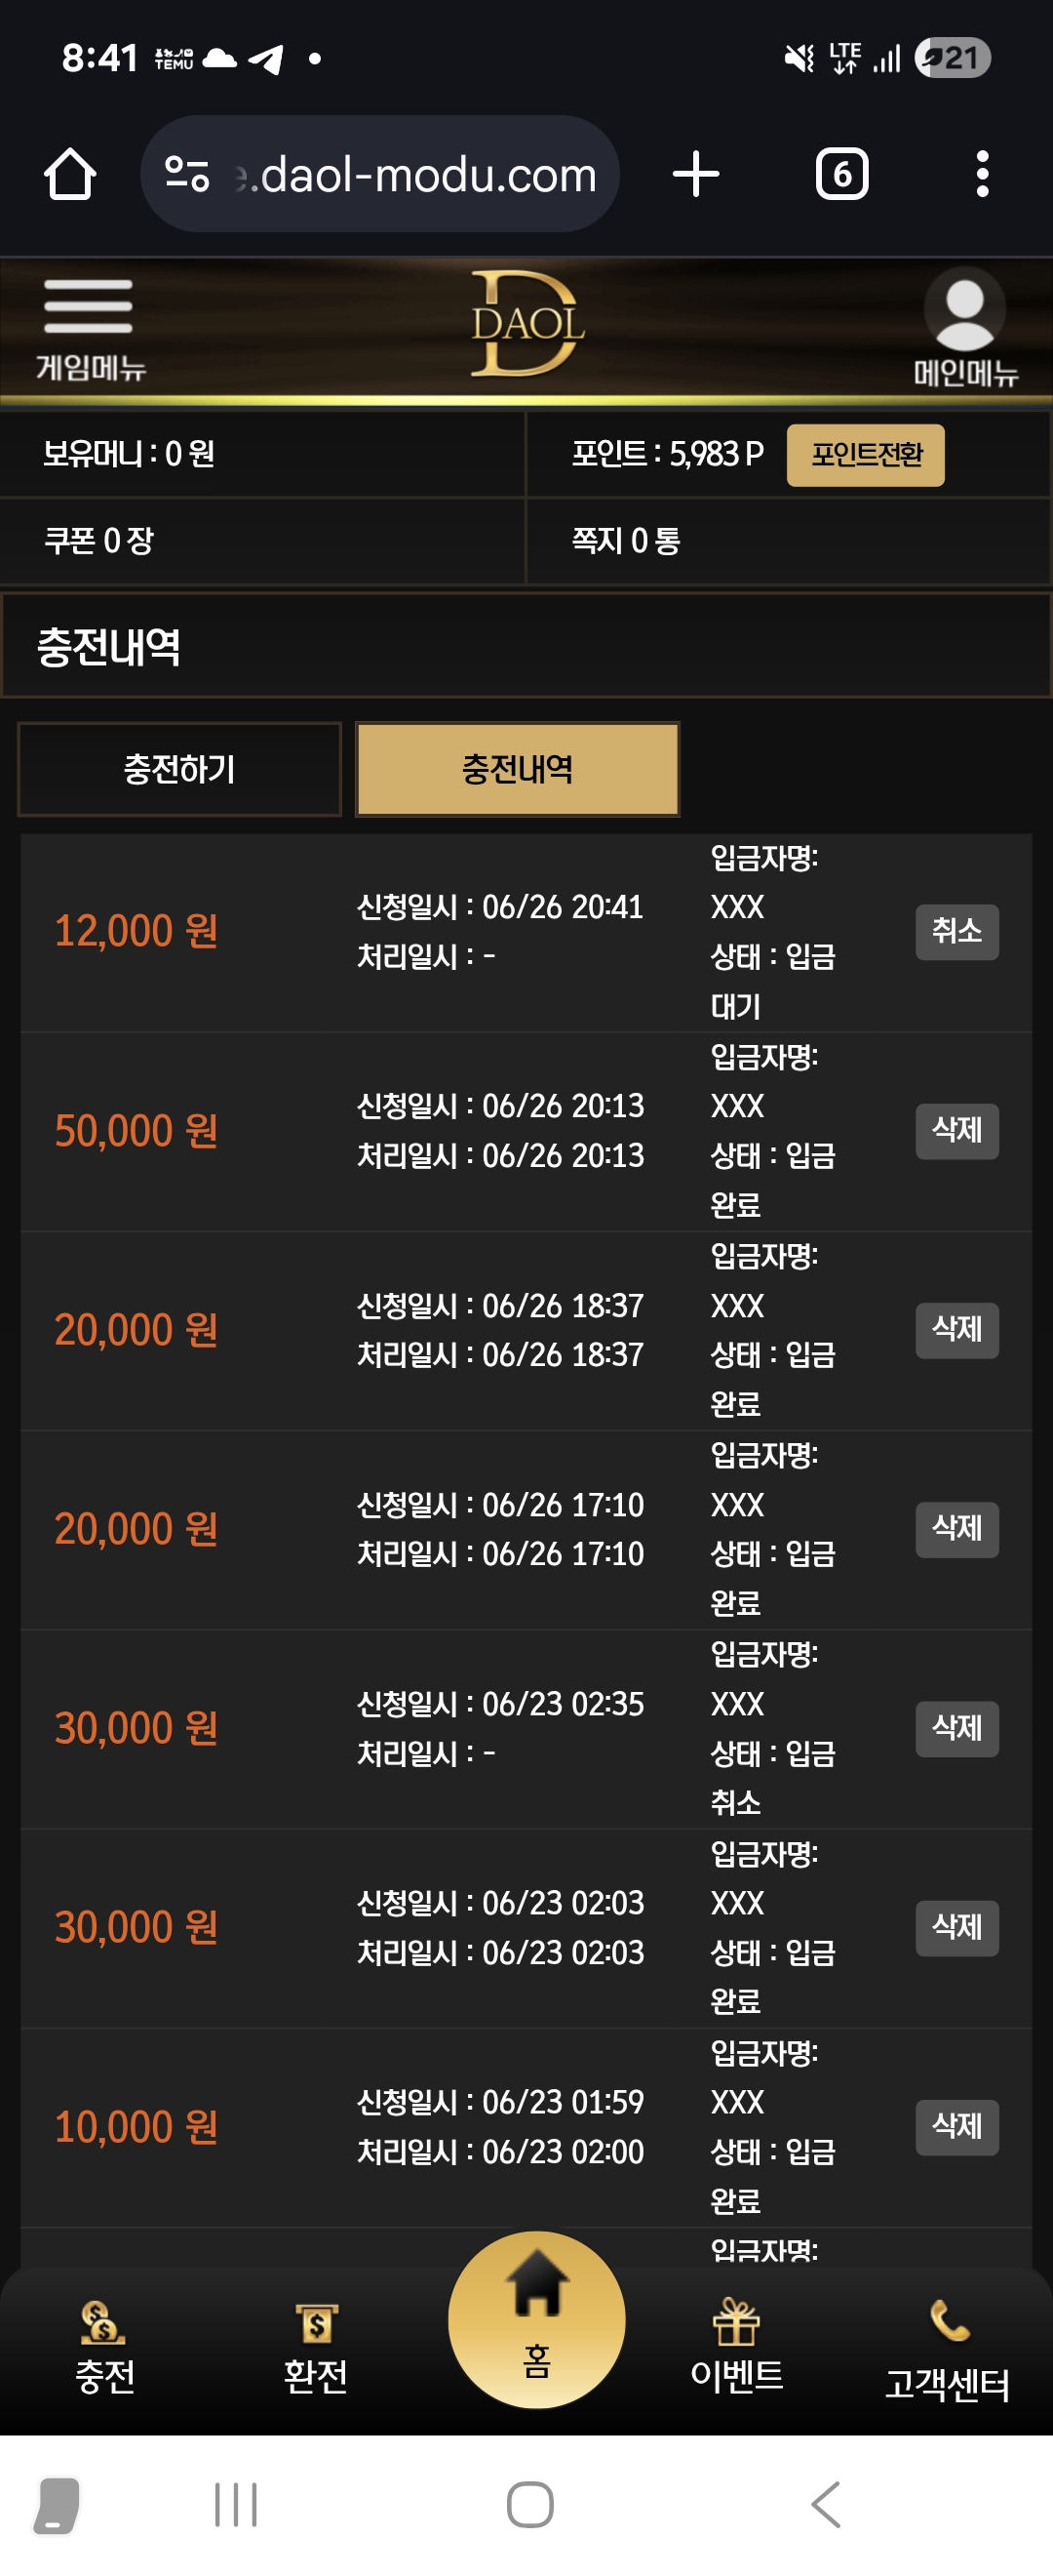1053x2576 pixels.
Task: Go to 홈 via the gold house button
Action: click(x=536, y=2320)
